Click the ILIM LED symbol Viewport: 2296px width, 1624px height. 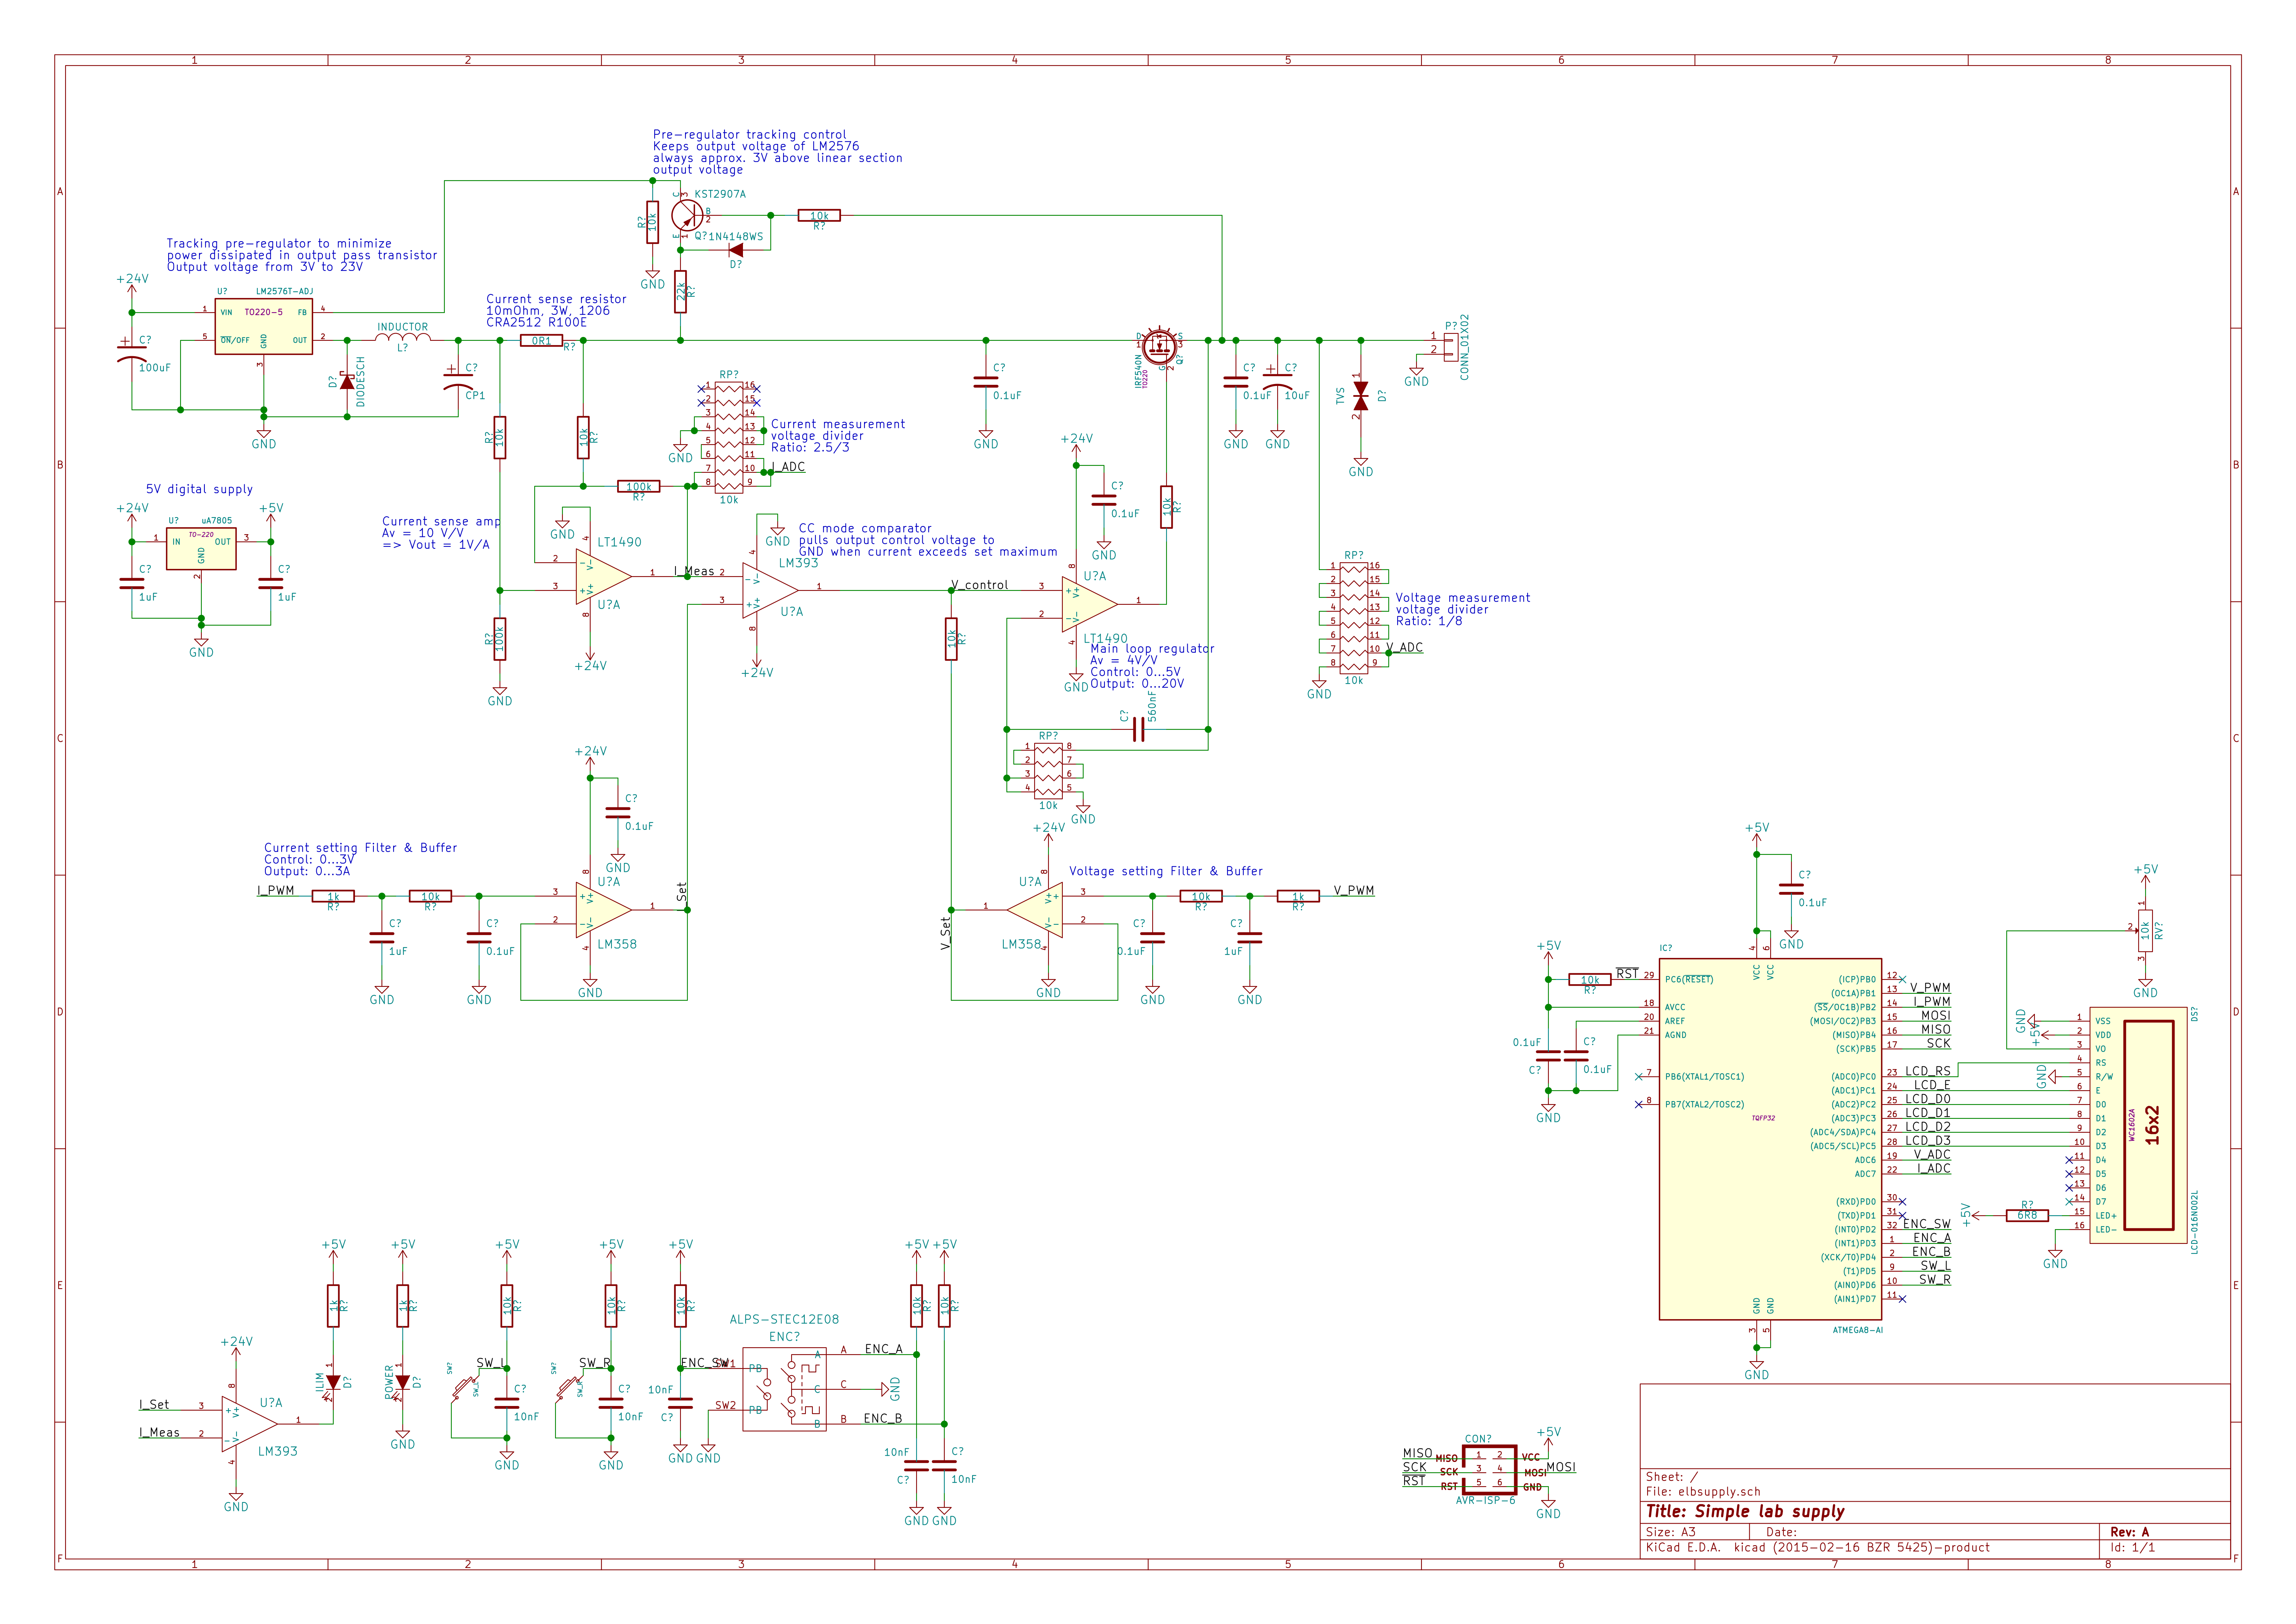click(333, 1382)
